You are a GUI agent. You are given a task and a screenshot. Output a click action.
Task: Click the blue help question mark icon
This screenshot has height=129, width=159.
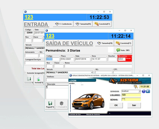(x=143, y=91)
